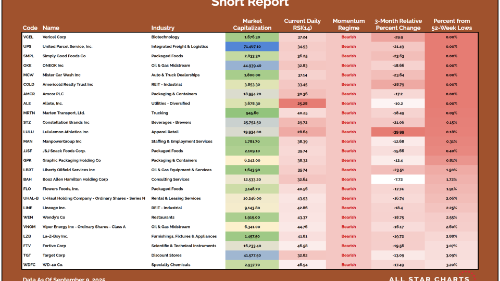Select the Momentum Regime column header

348,24
